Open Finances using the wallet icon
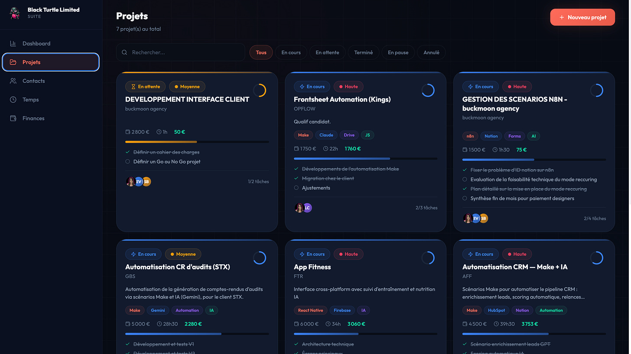This screenshot has width=631, height=354. (x=13, y=118)
